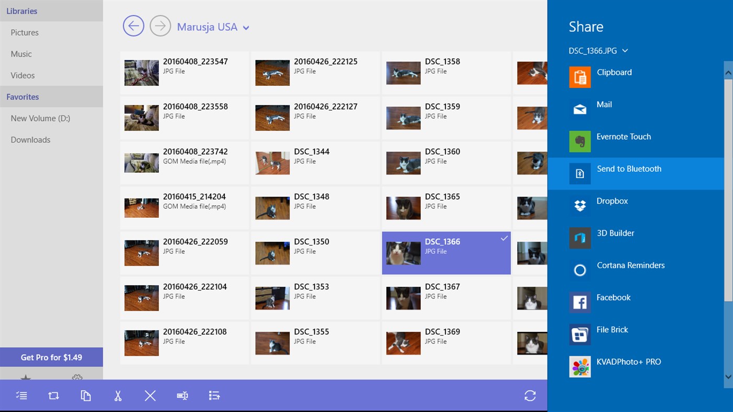This screenshot has width=733, height=412.
Task: Click the Select All toolbar icon
Action: point(53,395)
